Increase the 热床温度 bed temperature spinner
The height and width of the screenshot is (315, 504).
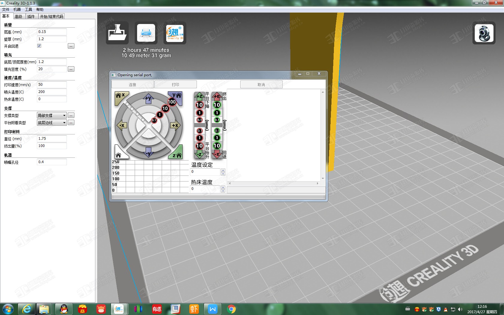(x=223, y=187)
